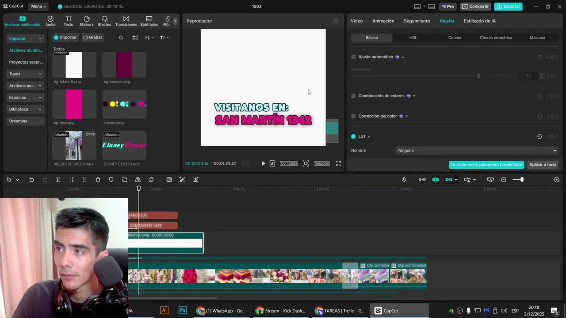
Task: Search media with the magnifier icon
Action: (x=121, y=38)
